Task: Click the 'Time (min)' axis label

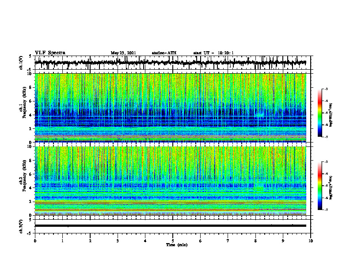Action: coord(177,245)
